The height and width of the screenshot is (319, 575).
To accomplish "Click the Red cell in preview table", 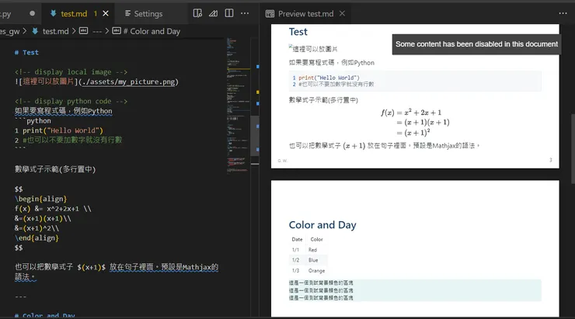I will pos(312,250).
